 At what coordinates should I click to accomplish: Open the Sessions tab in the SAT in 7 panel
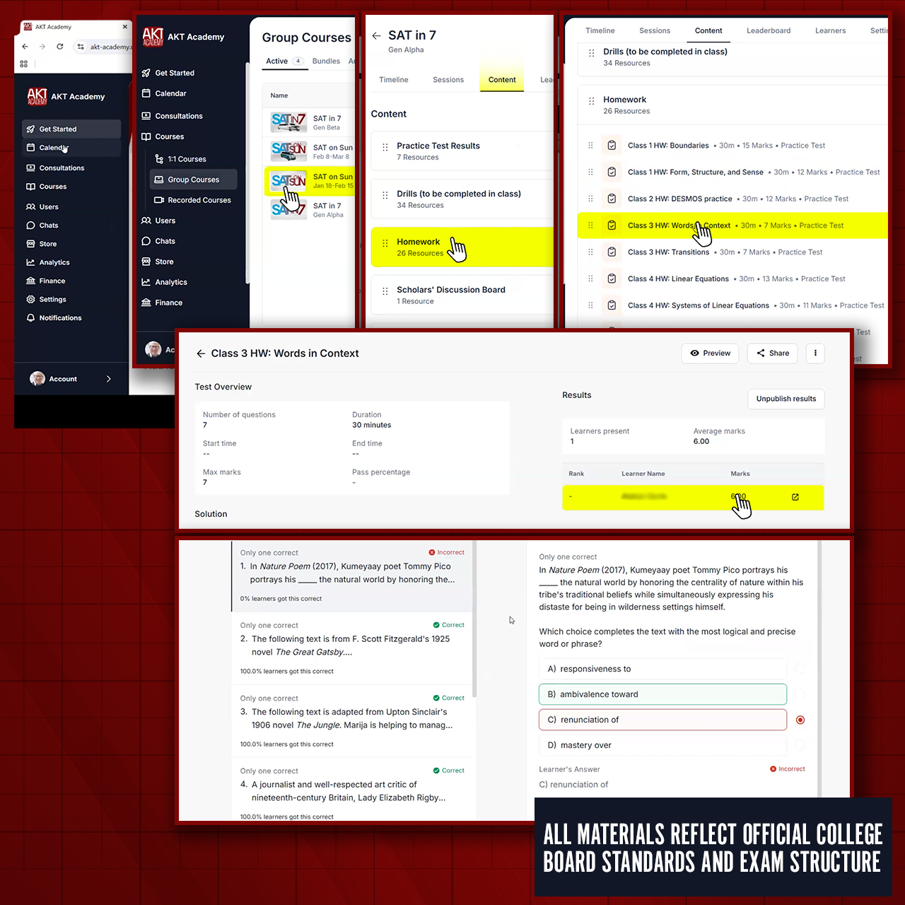(448, 80)
